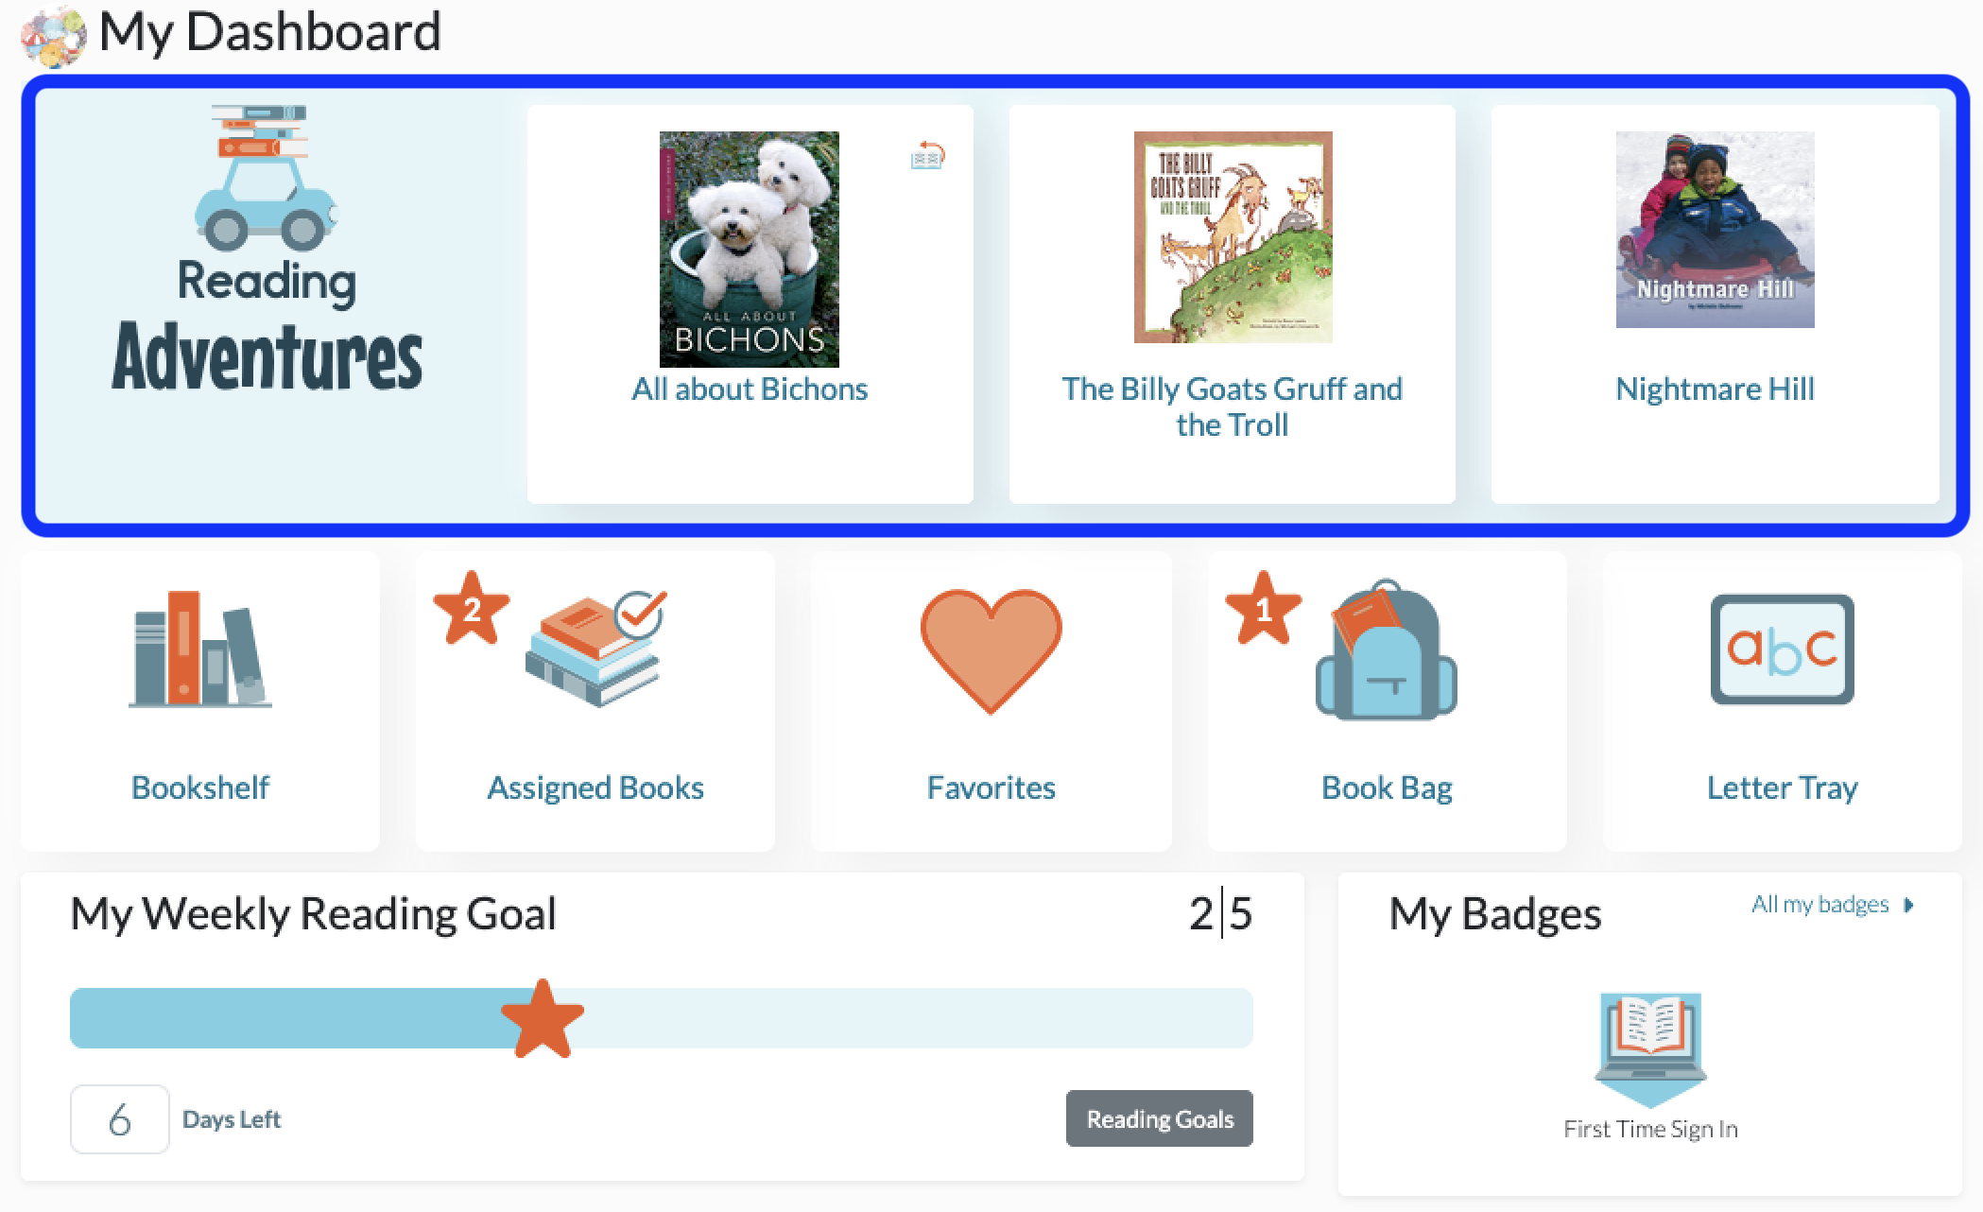Click the profile avatar beside My Dashboard
The image size is (1983, 1212).
pos(53,36)
